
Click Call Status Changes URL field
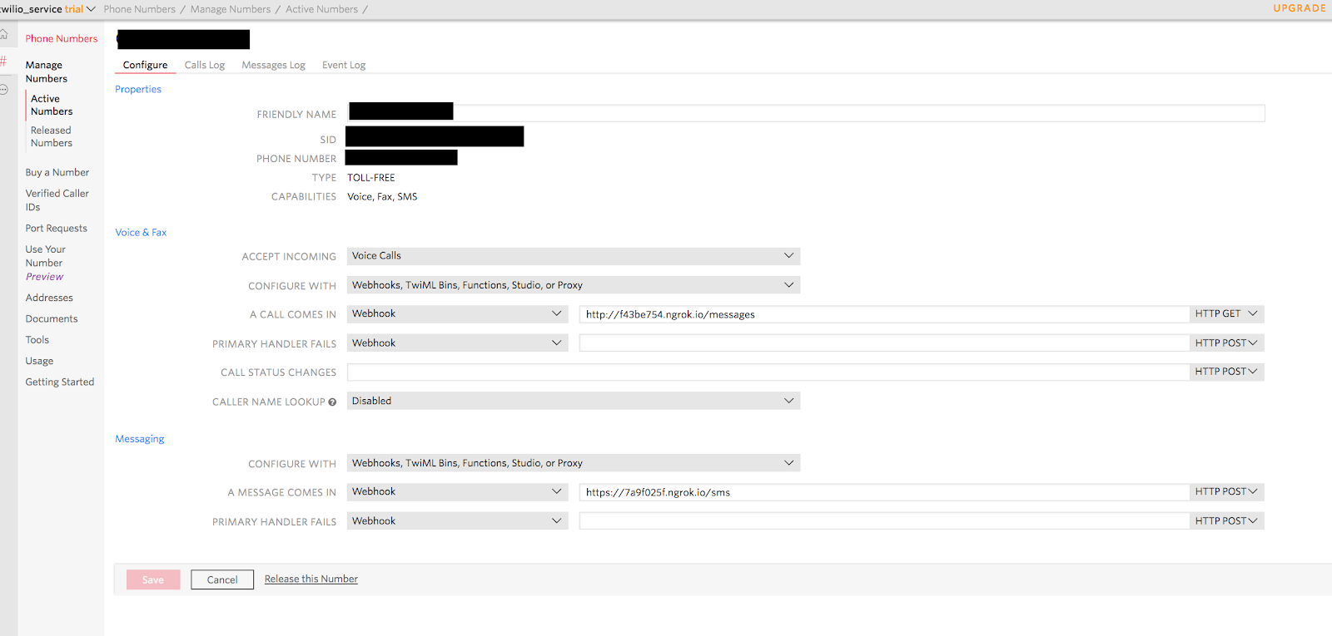point(768,372)
